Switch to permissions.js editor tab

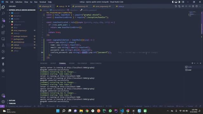[80, 6]
